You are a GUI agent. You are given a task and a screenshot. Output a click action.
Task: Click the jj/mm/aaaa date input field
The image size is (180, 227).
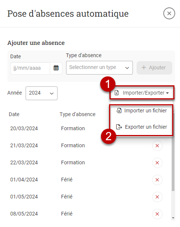point(30,68)
